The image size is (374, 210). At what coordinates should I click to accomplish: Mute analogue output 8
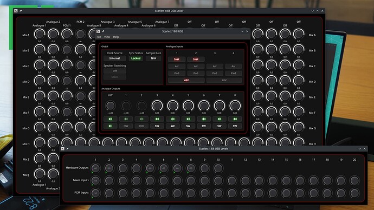coord(235,119)
